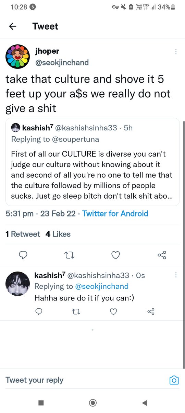This screenshot has height=413, width=185.
Task: Open kashish's profile avatar in the reply
Action: pos(18,284)
